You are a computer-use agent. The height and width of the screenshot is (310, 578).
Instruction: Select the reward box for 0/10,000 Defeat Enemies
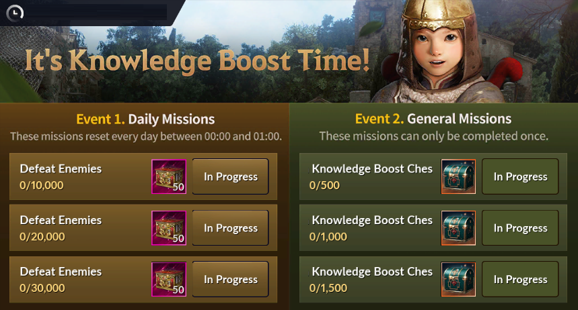169,176
